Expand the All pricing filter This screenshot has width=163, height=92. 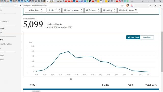coord(109,10)
